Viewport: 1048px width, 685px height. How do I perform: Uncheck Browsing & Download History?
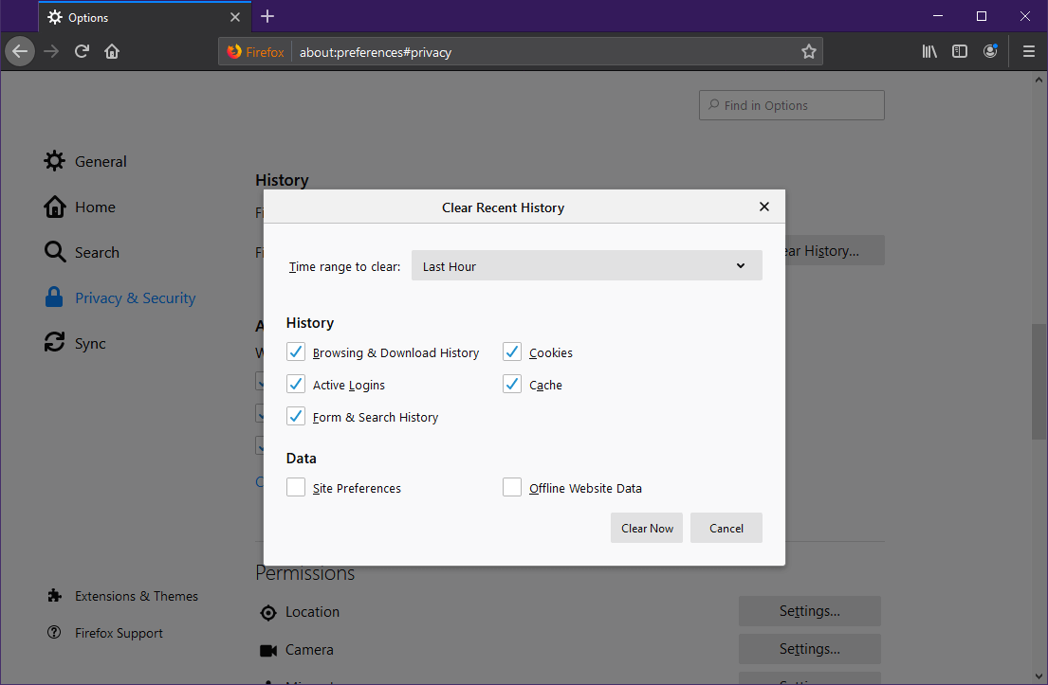[295, 352]
